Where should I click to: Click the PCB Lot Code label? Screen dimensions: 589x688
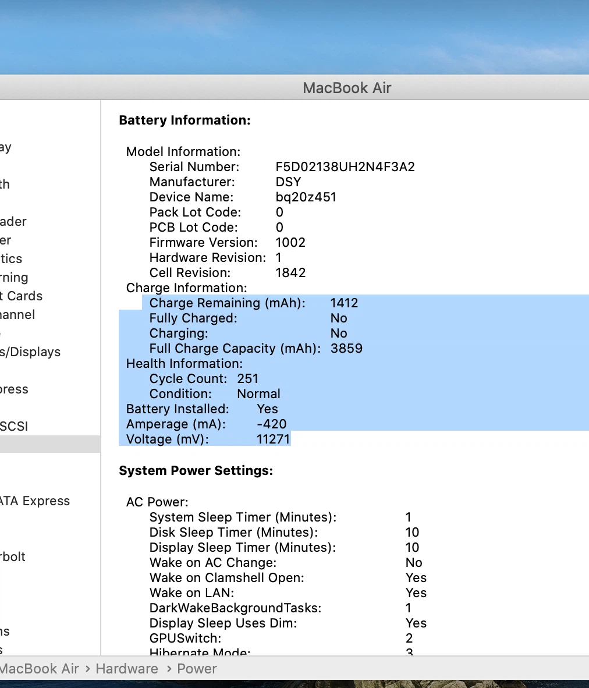tap(194, 227)
